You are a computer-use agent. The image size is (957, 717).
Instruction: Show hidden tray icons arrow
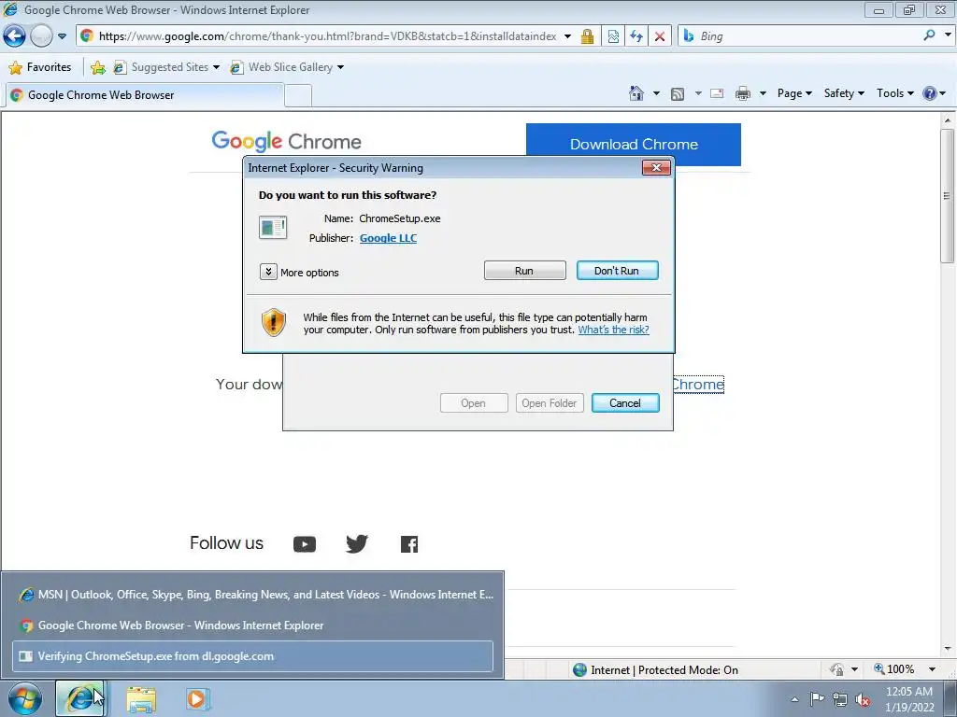coord(794,699)
